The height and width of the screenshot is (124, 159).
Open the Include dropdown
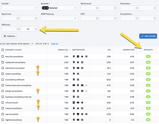tap(20, 8)
